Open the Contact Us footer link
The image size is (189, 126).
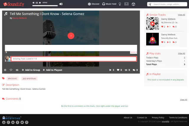[142, 117]
